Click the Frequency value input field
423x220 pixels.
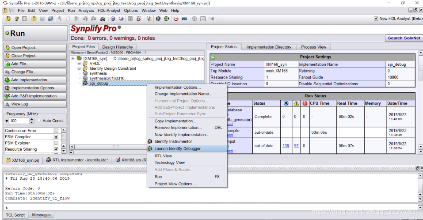pos(19,121)
